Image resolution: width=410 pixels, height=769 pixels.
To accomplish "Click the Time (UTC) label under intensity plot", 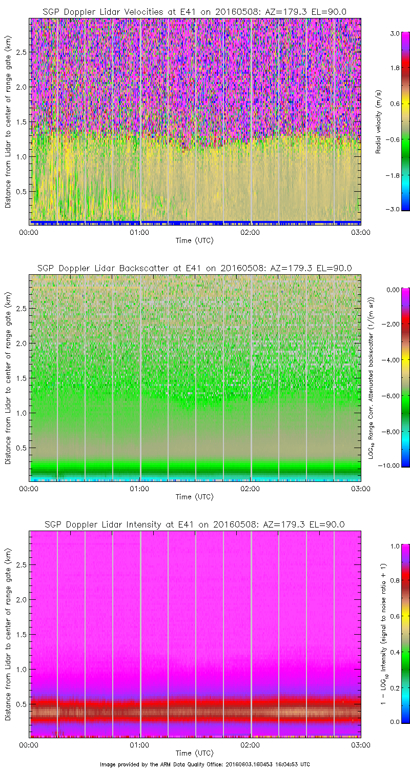I will click(194, 753).
